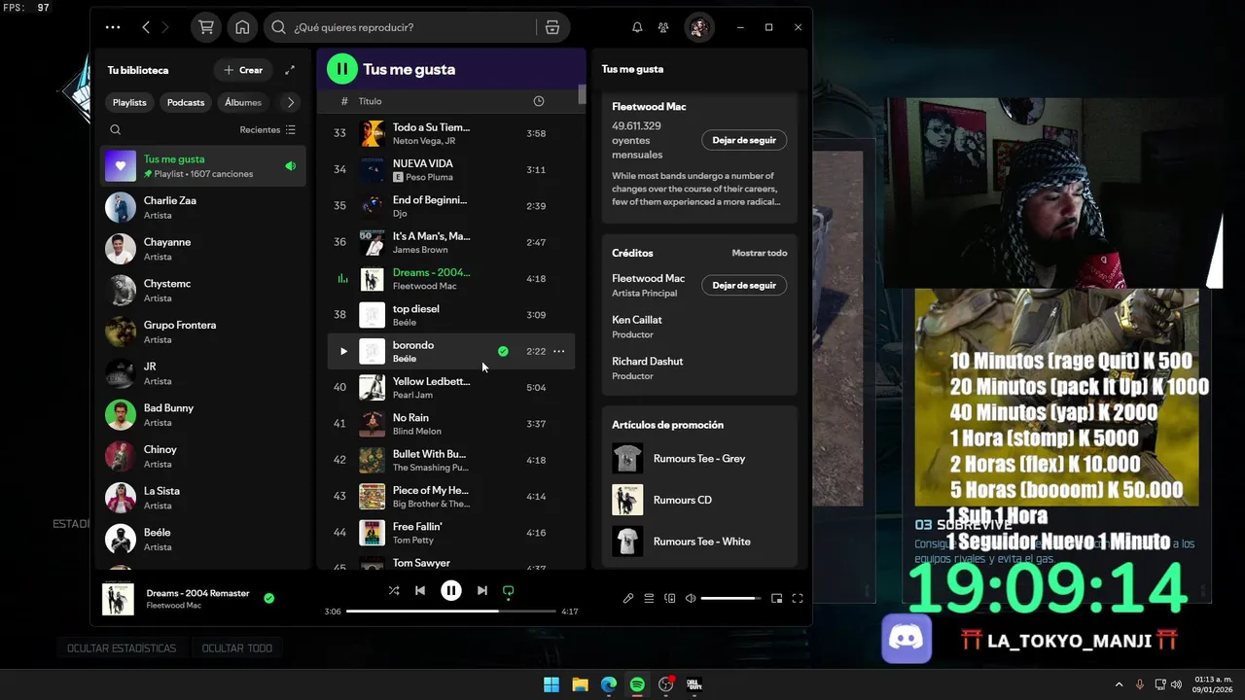The image size is (1245, 700).
Task: Open the lyrics microphone icon
Action: pyautogui.click(x=628, y=599)
